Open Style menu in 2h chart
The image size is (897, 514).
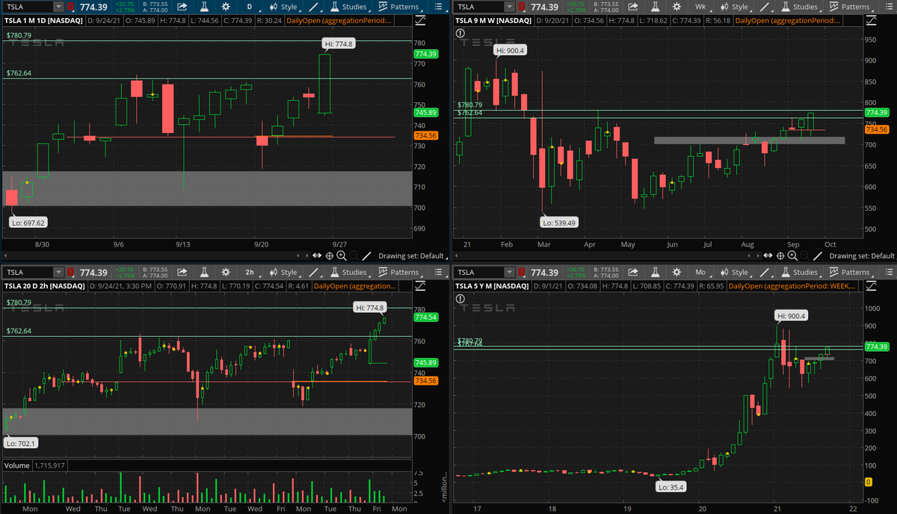283,273
